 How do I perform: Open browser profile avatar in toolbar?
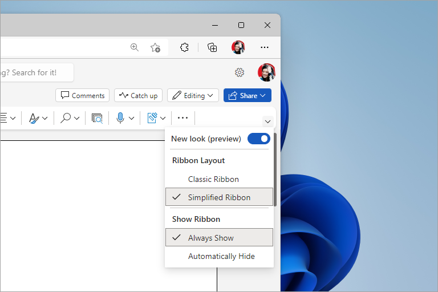(238, 47)
